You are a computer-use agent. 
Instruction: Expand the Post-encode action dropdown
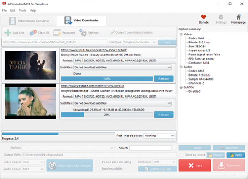(x=159, y=136)
